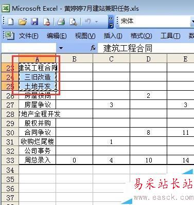Viewport: 194px width, 205px height.
Task: Click cell containing 建筑工程合同
Action: 37,68
